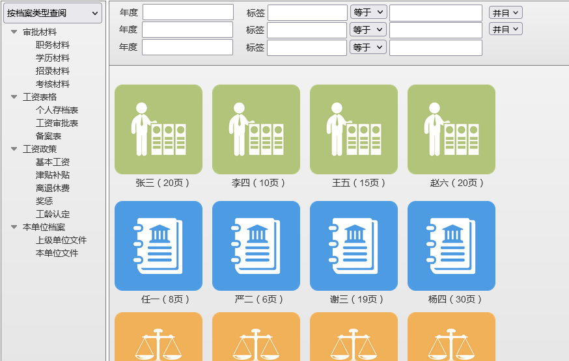Select 职务材料 in the tree
The width and height of the screenshot is (569, 361).
pos(53,45)
